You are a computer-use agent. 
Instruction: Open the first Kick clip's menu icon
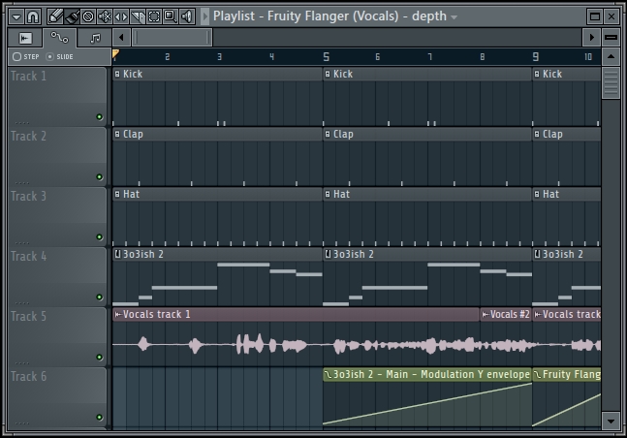click(x=117, y=74)
